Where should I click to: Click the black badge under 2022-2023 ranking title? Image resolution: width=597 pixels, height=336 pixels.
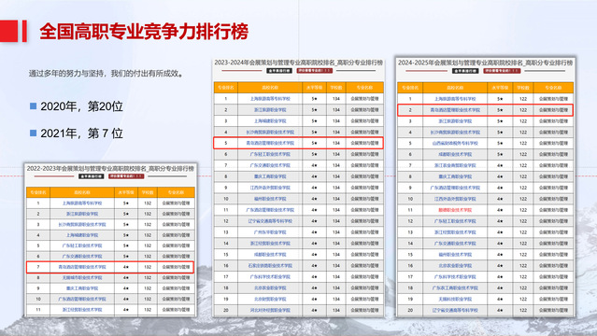[91, 176]
